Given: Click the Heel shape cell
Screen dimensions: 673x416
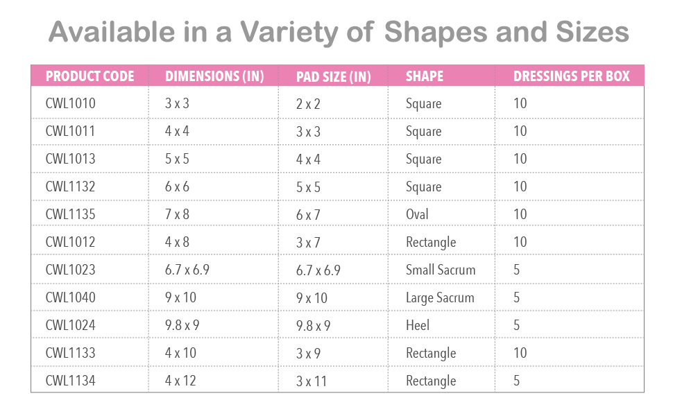Looking at the screenshot, I should (418, 326).
